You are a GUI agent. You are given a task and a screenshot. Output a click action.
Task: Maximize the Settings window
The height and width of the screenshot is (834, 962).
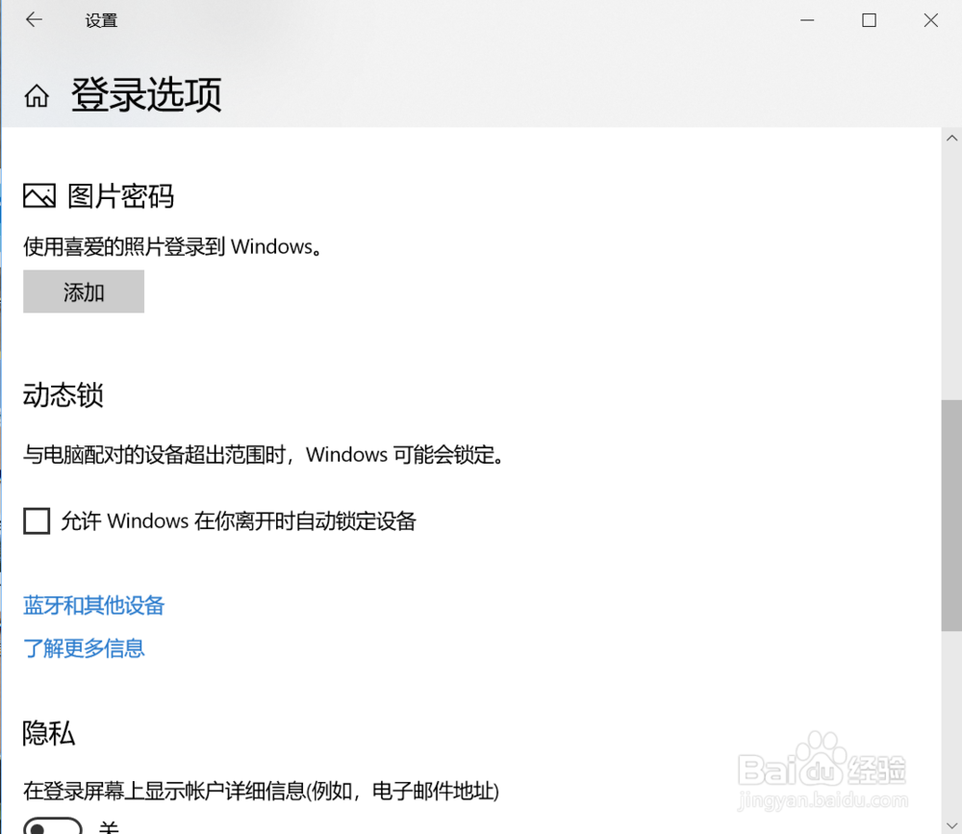(x=869, y=20)
